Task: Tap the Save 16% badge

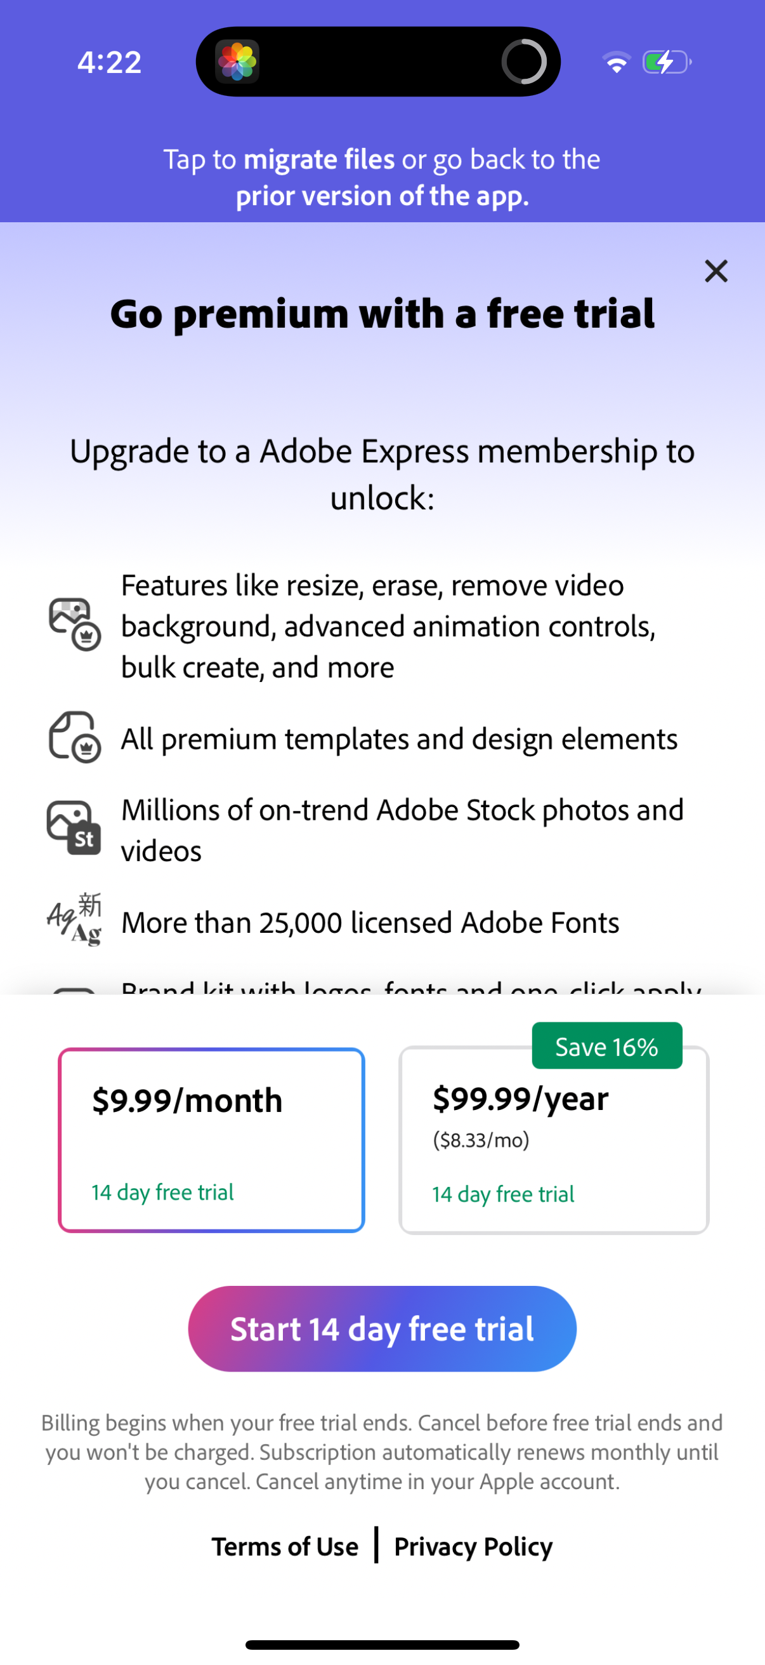Action: (606, 1046)
